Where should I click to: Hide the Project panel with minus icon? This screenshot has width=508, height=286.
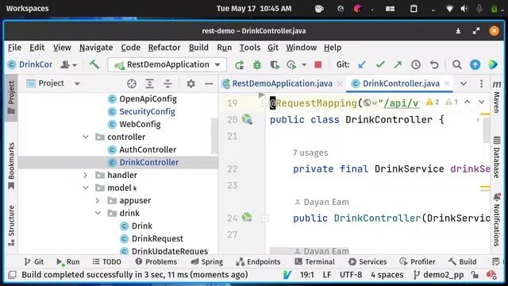209,83
